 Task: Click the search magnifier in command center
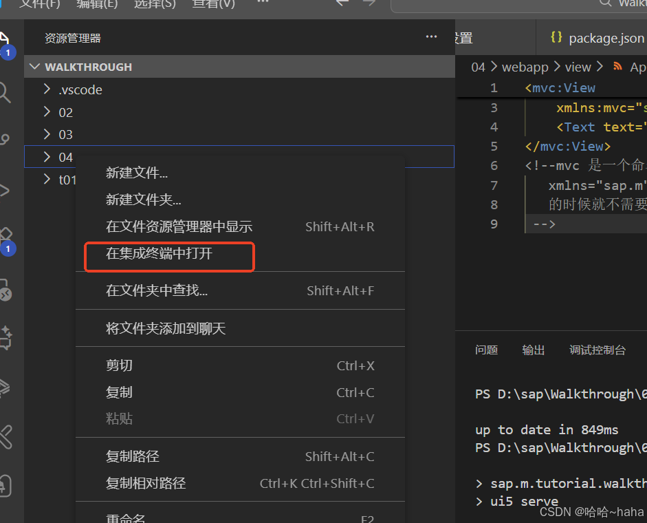pyautogui.click(x=605, y=3)
